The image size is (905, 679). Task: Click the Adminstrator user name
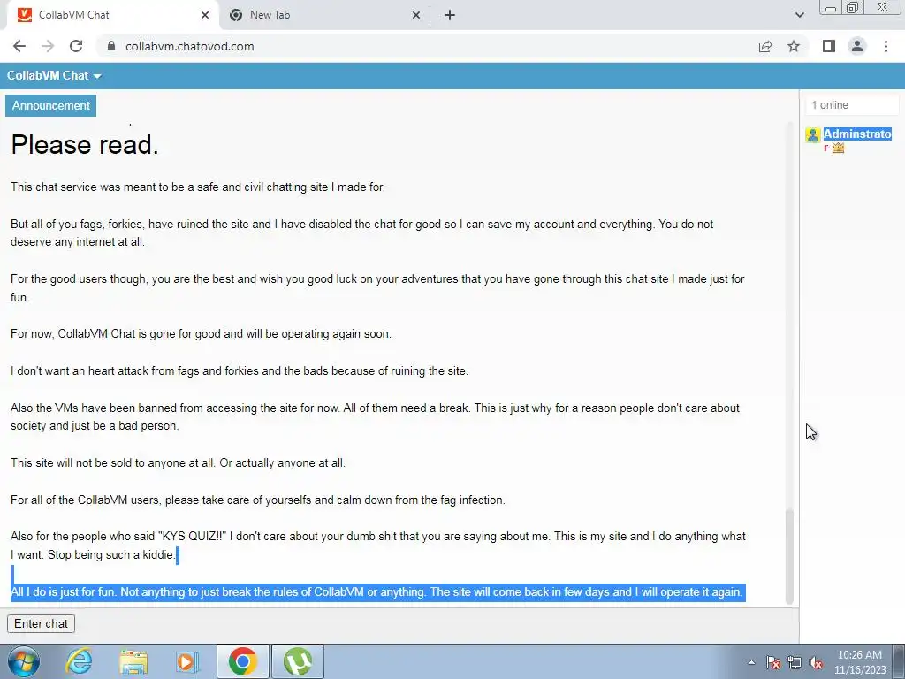tap(857, 141)
